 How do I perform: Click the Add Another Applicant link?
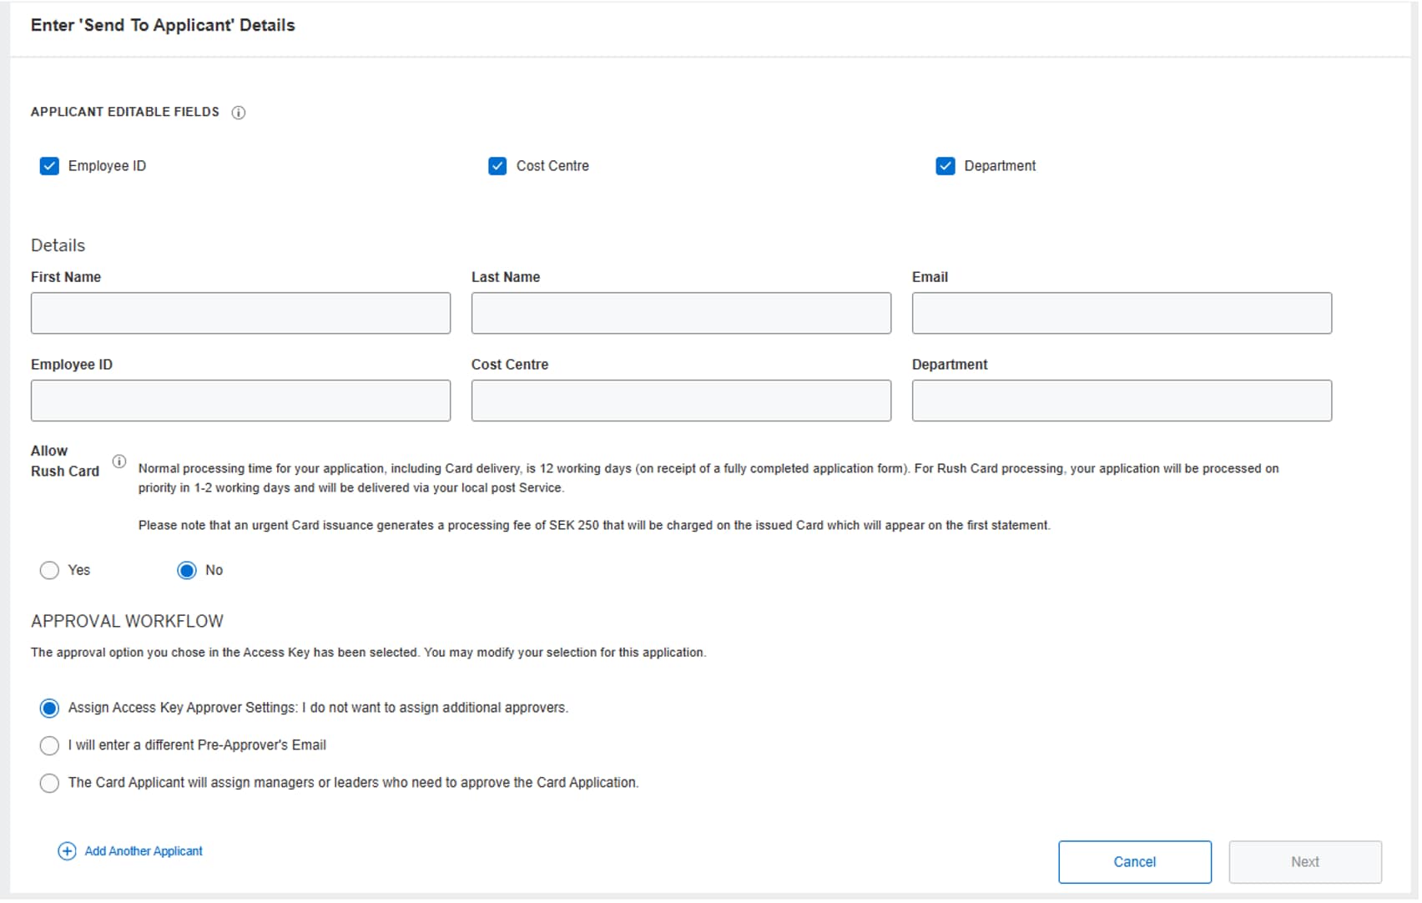pos(144,851)
